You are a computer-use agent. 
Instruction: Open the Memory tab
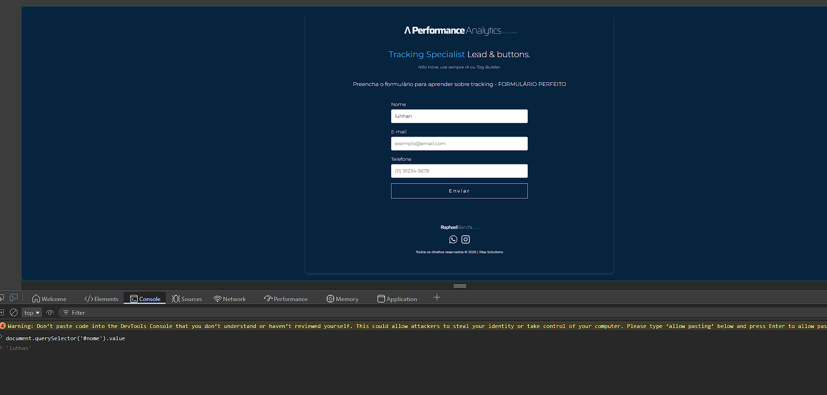tap(342, 299)
